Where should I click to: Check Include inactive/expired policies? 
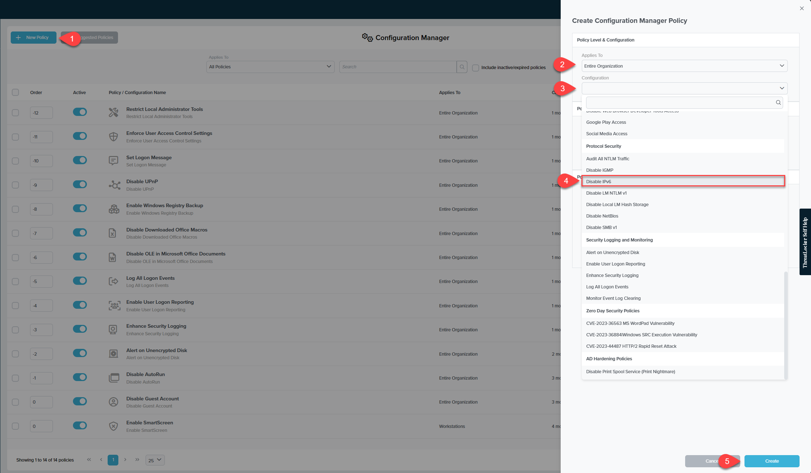click(476, 68)
